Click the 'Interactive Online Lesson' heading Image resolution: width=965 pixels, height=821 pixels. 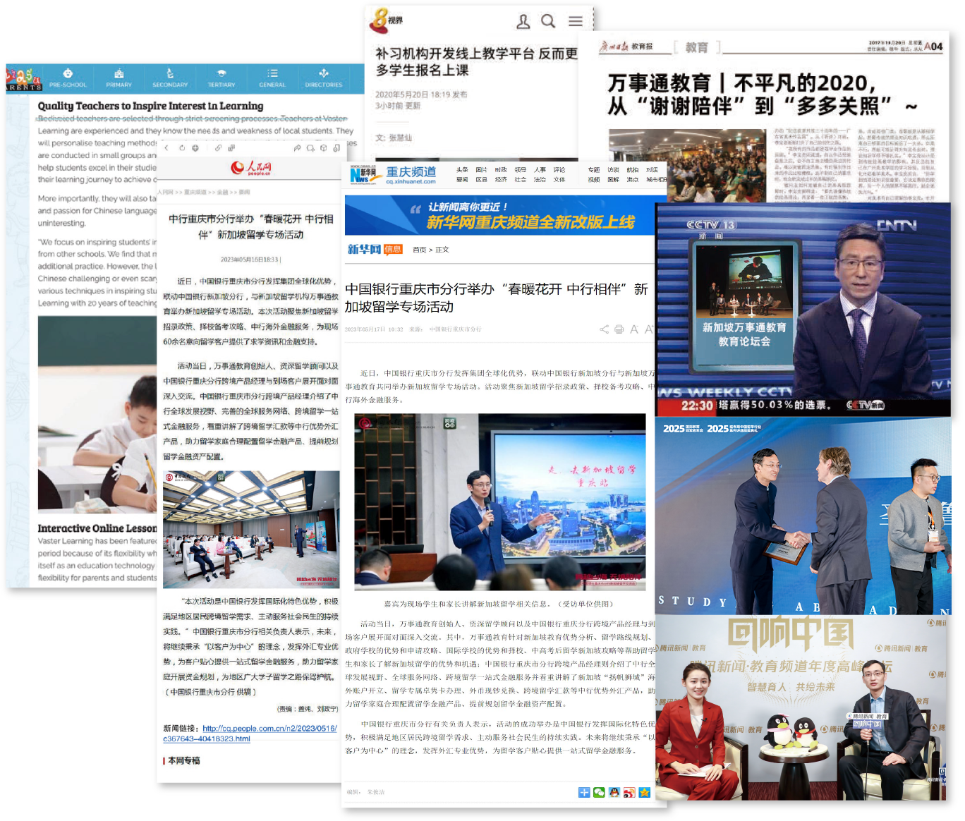tap(97, 528)
